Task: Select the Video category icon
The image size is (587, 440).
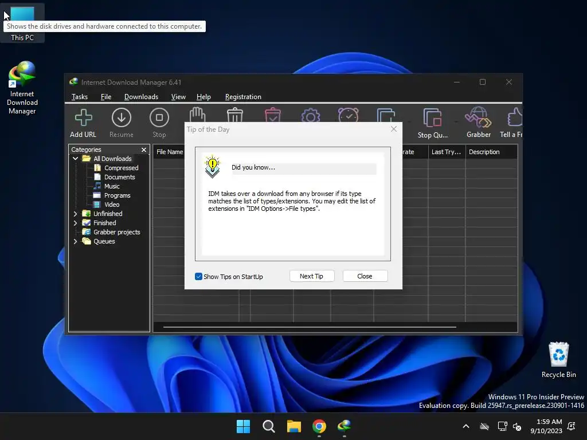Action: coord(97,205)
